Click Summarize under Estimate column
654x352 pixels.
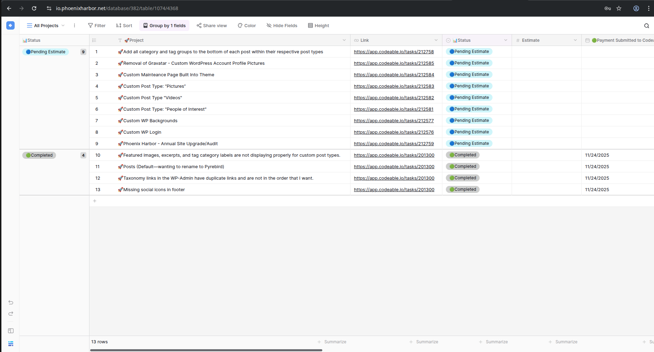(x=563, y=342)
